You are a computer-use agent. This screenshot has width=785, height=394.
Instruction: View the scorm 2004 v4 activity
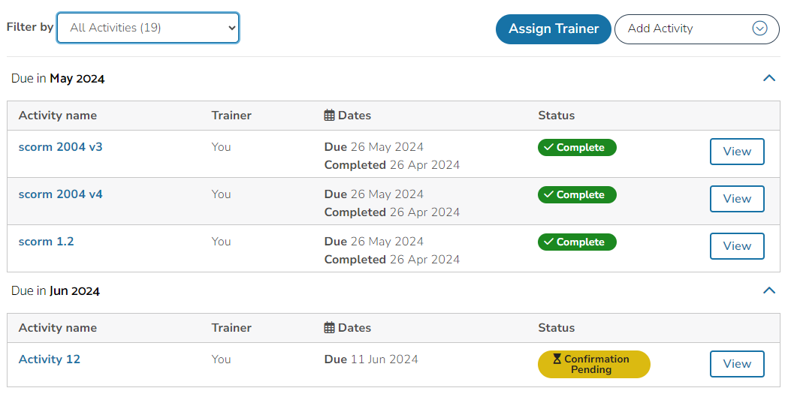pyautogui.click(x=737, y=198)
